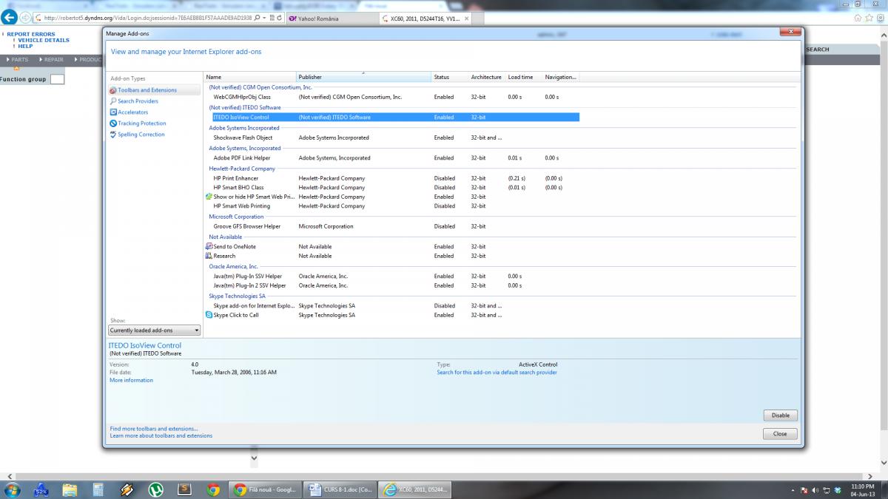Open the HELP link on the page
Screen dimensions: 888x499
pyautogui.click(x=25, y=46)
